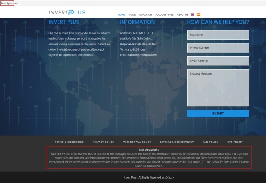
Task: Switch language with the Spanish flag icon
Action: [x=198, y=14]
